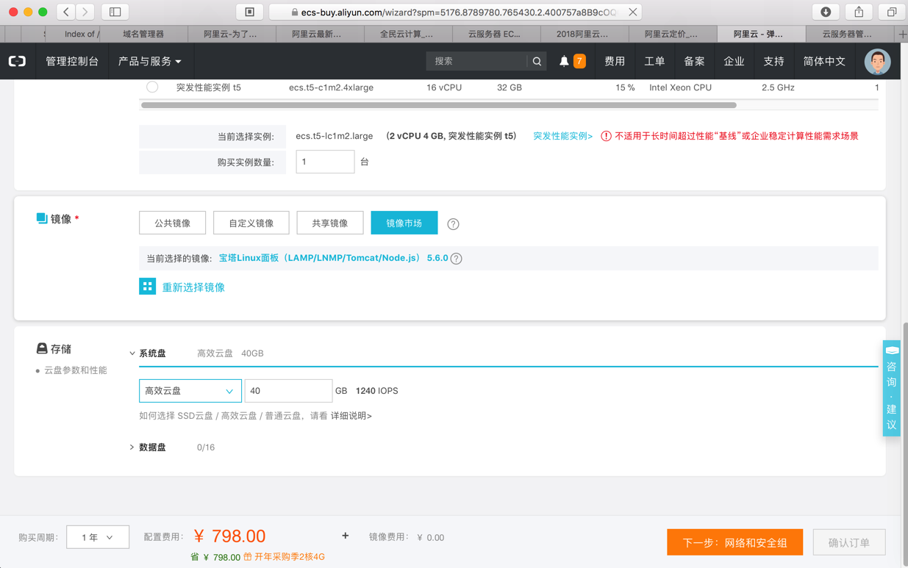Image resolution: width=908 pixels, height=568 pixels.
Task: Open the Safari downloads icon
Action: (x=826, y=12)
